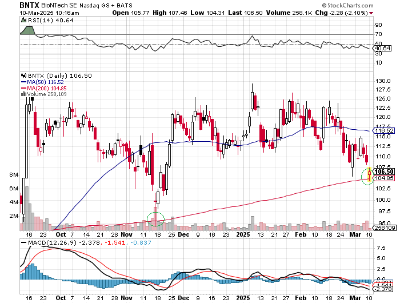
Task: Click the green shaded RSI overbought area
Action: point(27,30)
